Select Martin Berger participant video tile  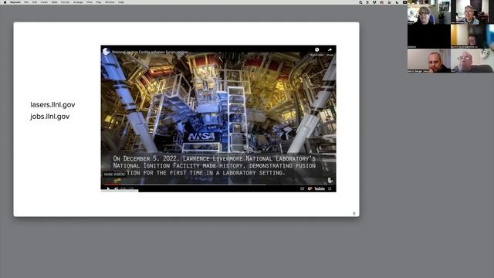point(429,61)
